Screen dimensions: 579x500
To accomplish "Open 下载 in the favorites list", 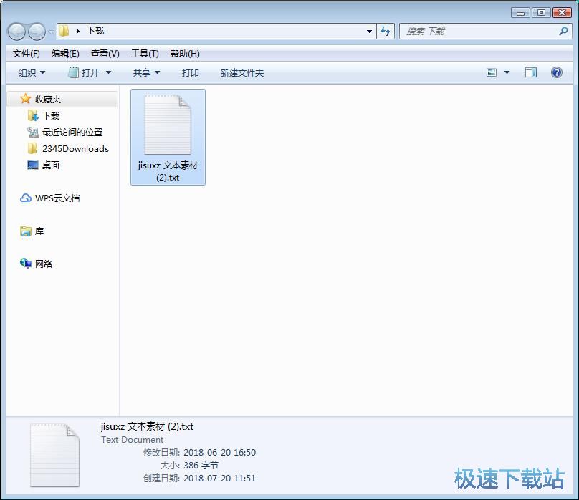I will (x=51, y=116).
